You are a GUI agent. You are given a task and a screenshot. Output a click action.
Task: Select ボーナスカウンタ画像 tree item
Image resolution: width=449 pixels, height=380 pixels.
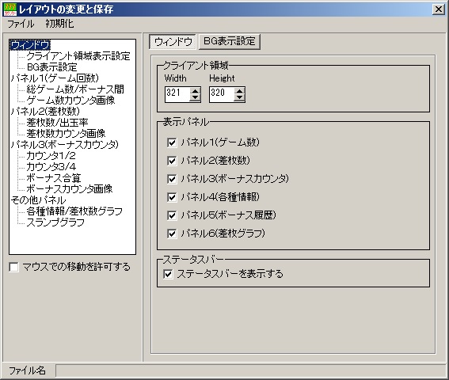pyautogui.click(x=70, y=188)
